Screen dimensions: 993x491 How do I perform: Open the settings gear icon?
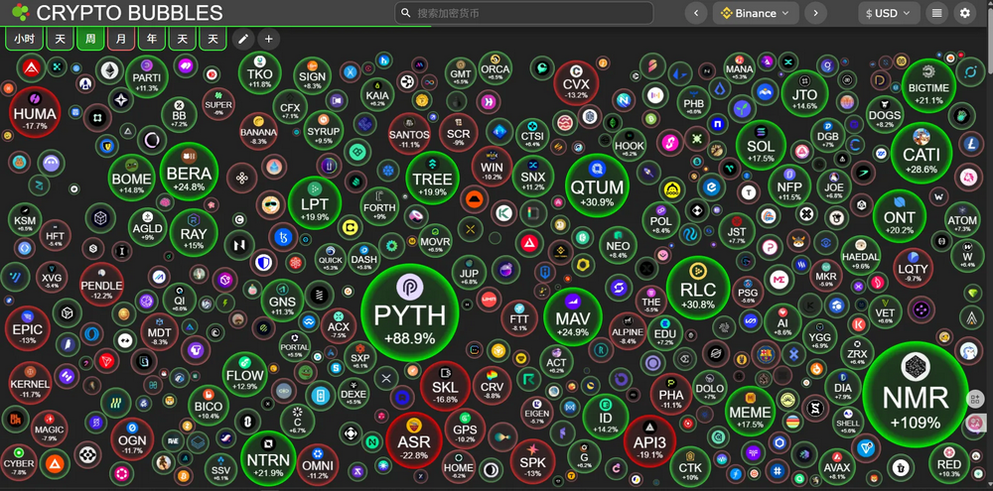964,13
